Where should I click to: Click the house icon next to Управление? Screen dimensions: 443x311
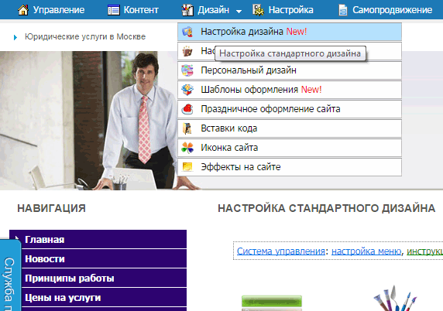coord(23,10)
